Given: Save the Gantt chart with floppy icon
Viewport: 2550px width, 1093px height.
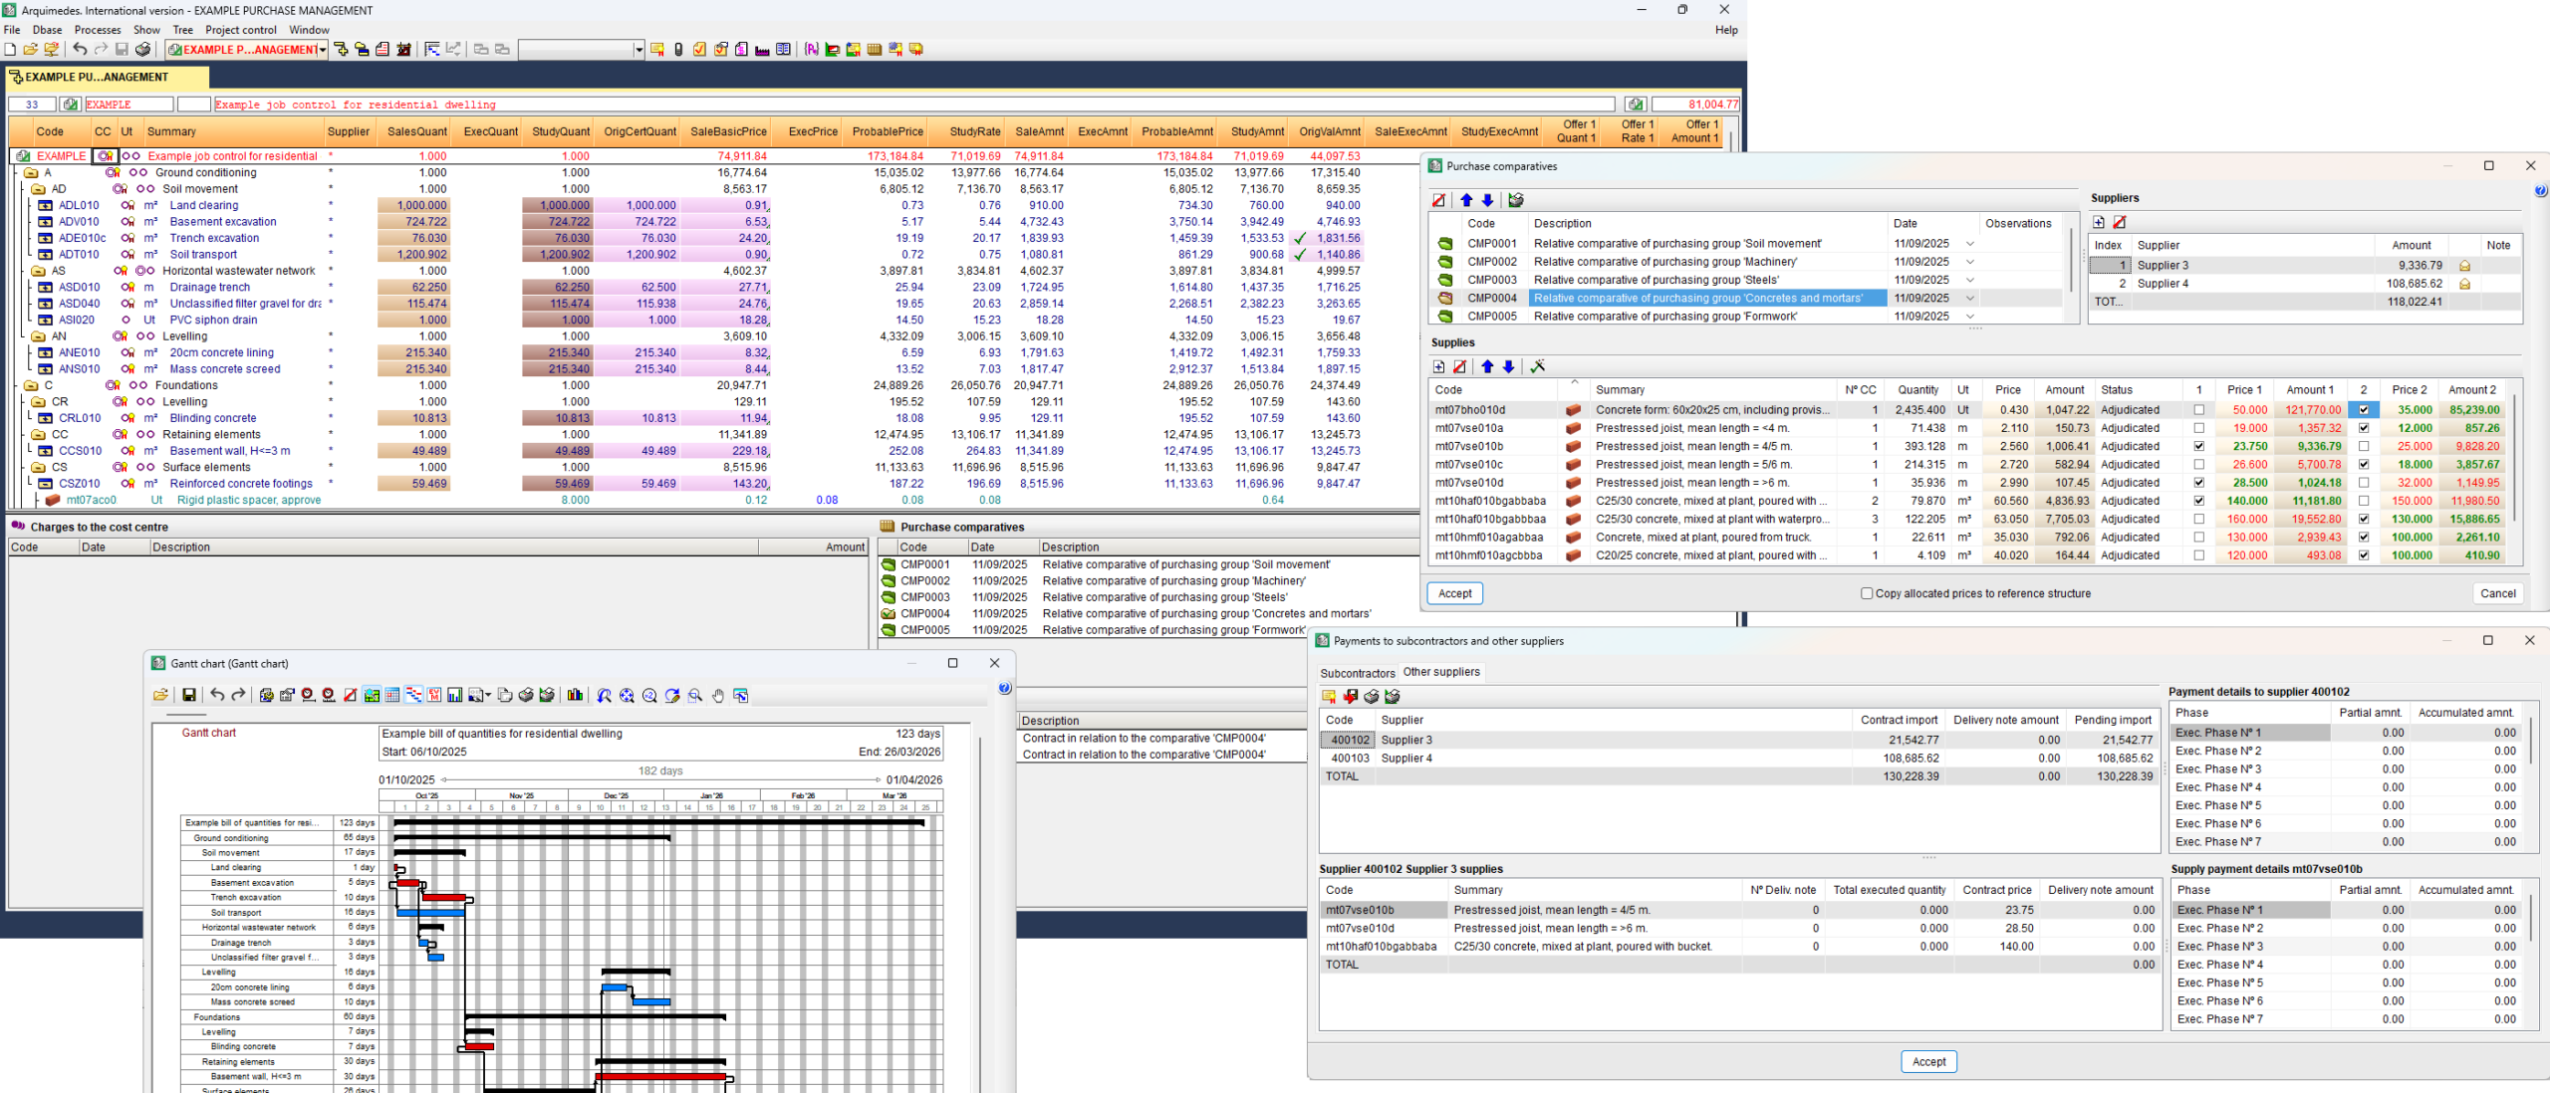Looking at the screenshot, I should coord(188,695).
